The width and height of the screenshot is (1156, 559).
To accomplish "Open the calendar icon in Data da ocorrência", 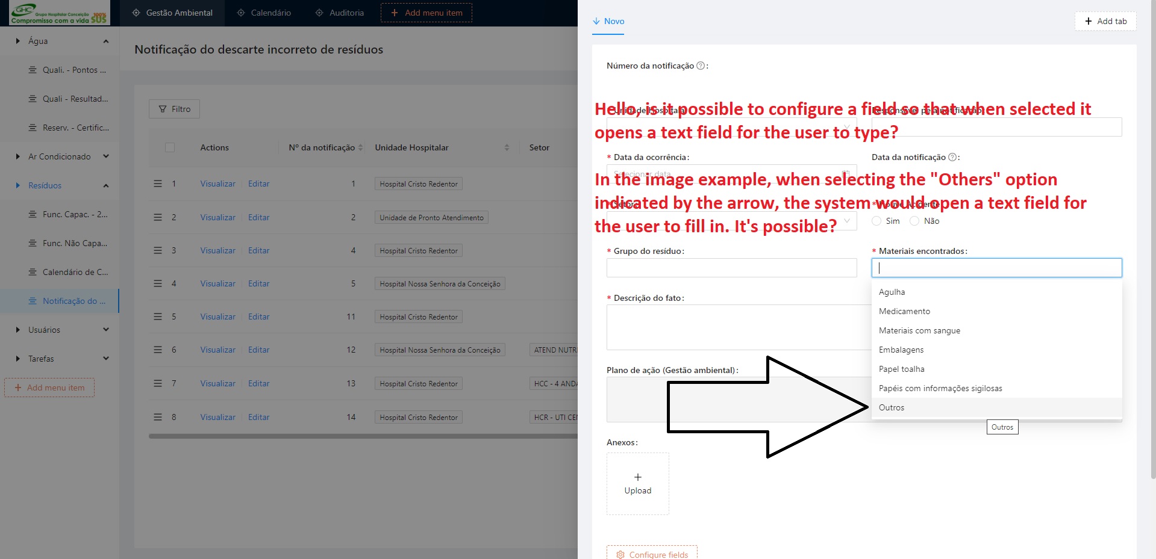I will [846, 173].
